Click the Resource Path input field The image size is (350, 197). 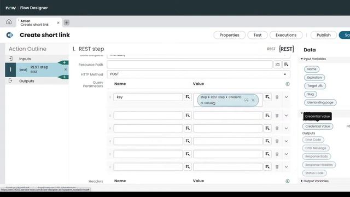(190, 65)
